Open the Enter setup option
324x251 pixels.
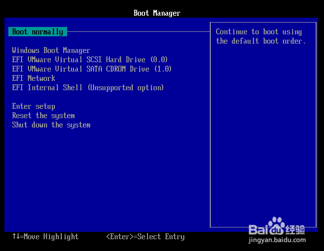click(33, 106)
